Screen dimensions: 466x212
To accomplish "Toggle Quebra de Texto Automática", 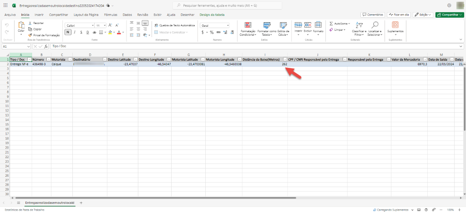I will pos(174,25).
